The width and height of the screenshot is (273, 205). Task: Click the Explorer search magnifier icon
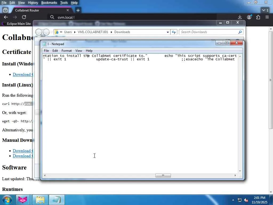coord(240,32)
